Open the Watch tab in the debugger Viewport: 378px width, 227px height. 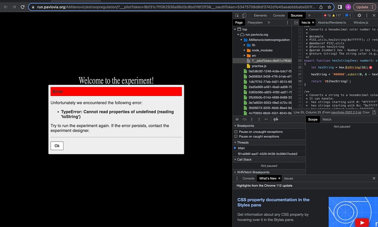(x=327, y=119)
